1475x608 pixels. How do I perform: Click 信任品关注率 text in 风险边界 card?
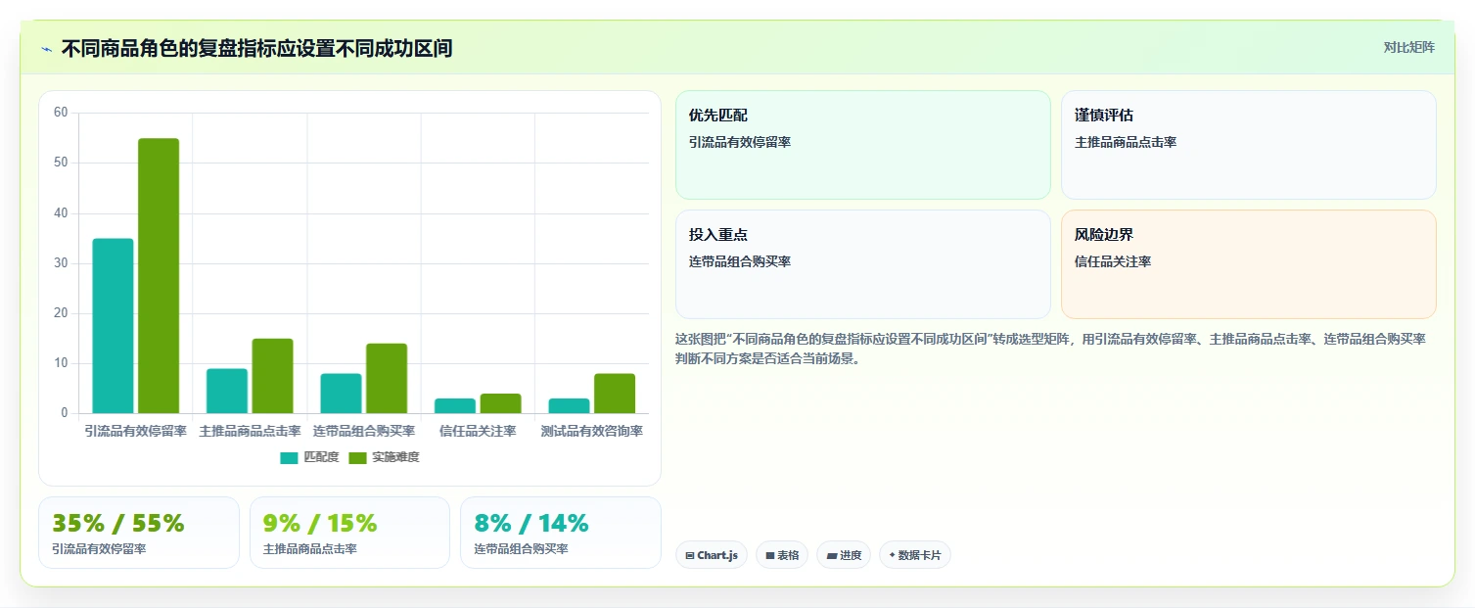click(1113, 261)
